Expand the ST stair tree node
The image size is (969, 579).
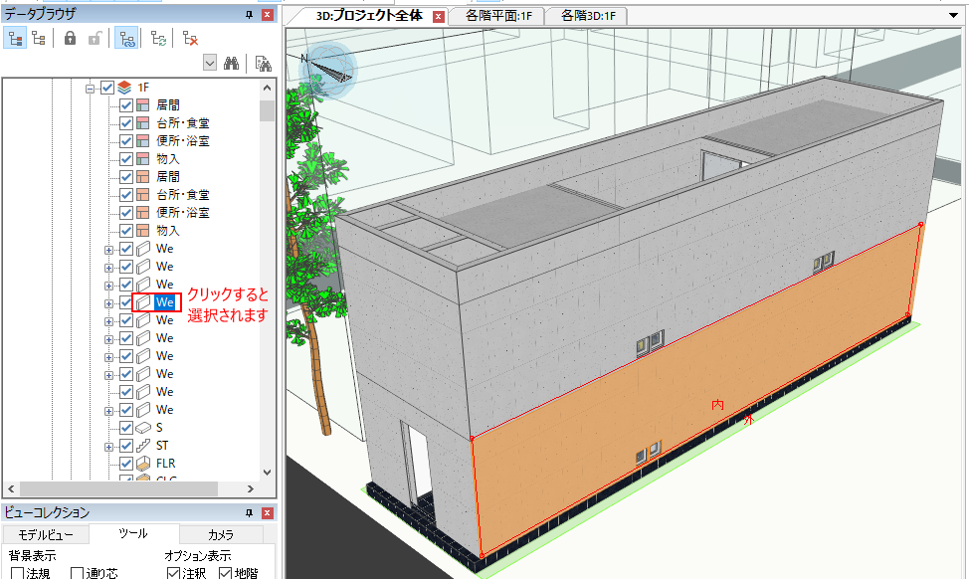tap(108, 446)
